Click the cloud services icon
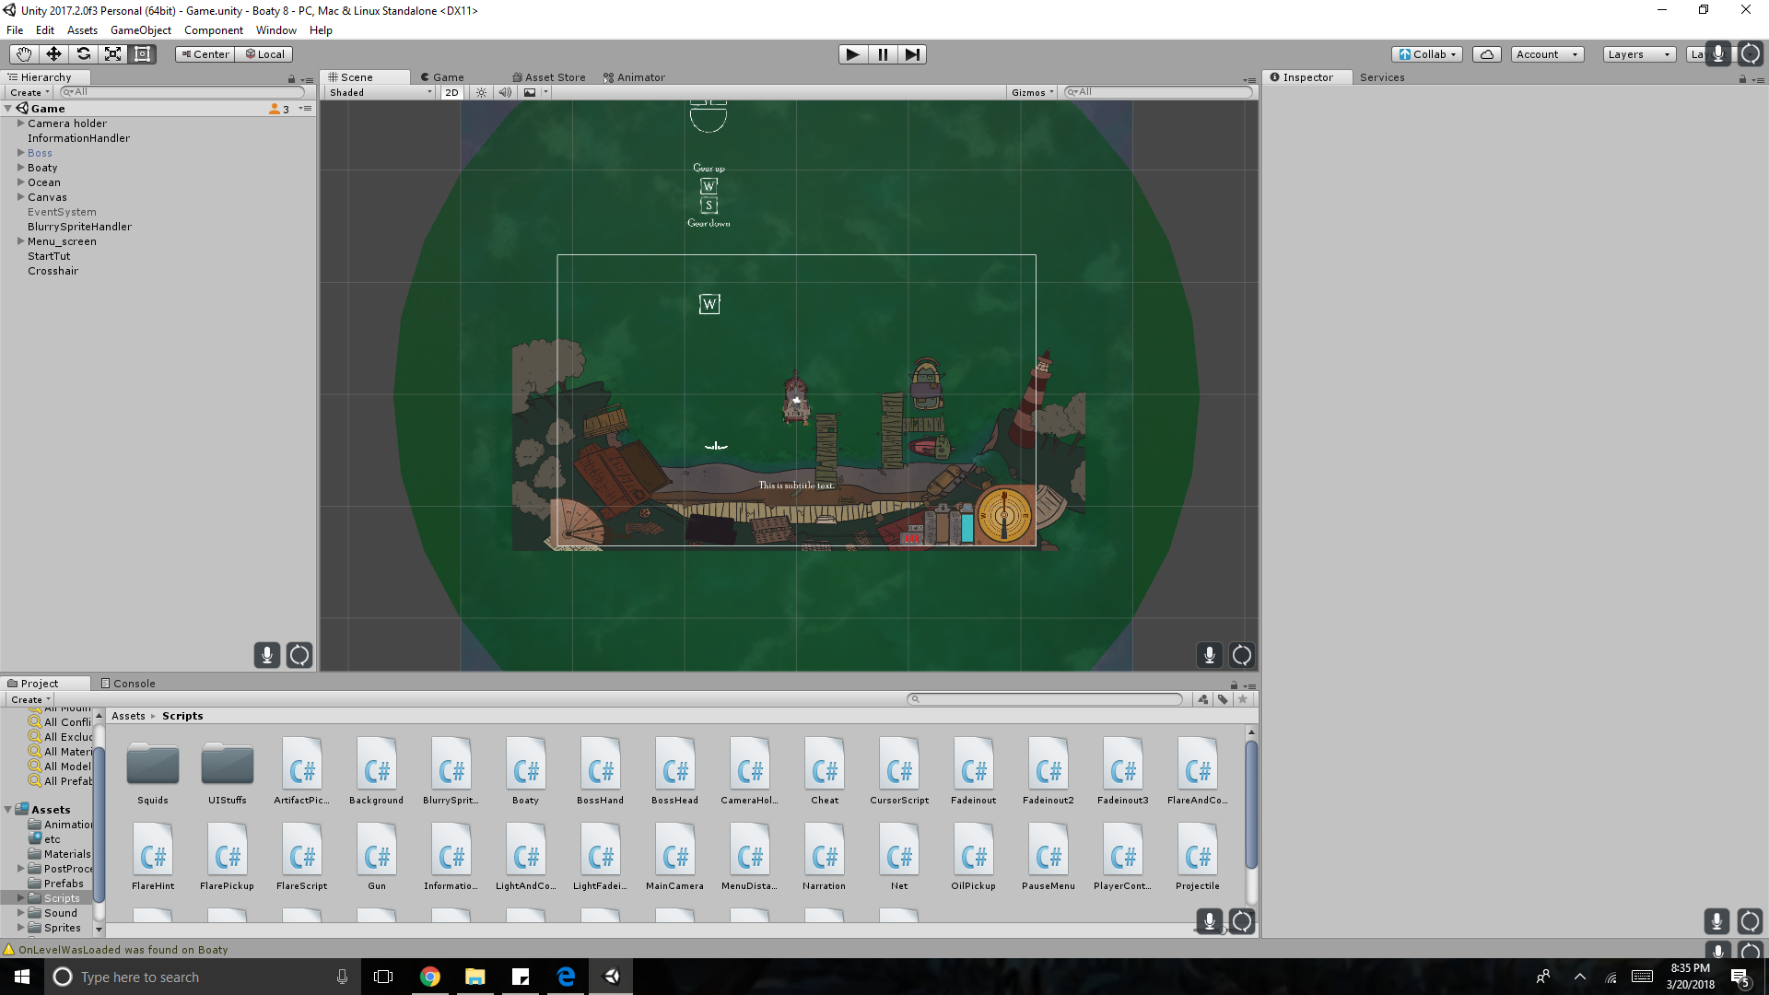This screenshot has width=1769, height=995. (1486, 54)
